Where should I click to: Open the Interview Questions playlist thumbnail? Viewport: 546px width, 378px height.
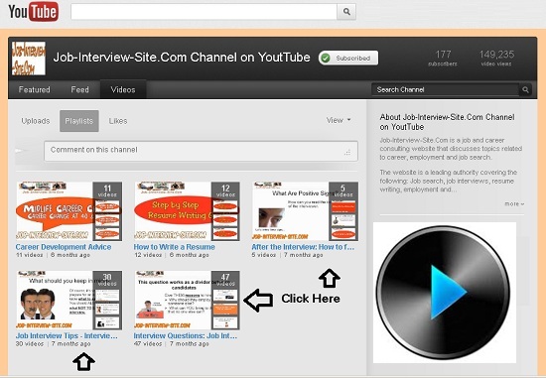187,300
